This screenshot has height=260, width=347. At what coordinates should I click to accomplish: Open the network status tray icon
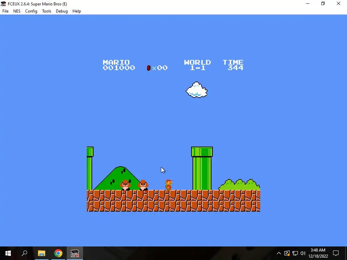(x=295, y=253)
